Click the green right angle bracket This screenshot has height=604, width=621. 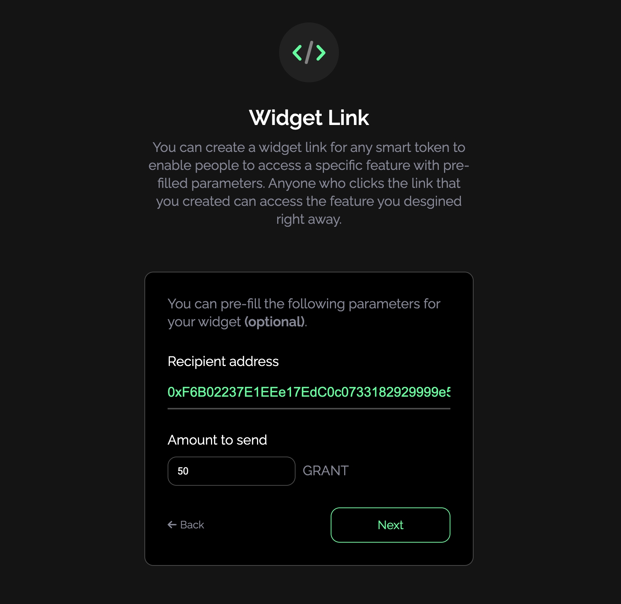click(x=321, y=52)
